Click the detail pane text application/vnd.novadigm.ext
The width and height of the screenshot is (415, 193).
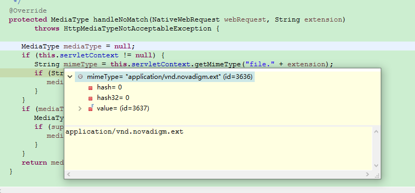pos(124,131)
